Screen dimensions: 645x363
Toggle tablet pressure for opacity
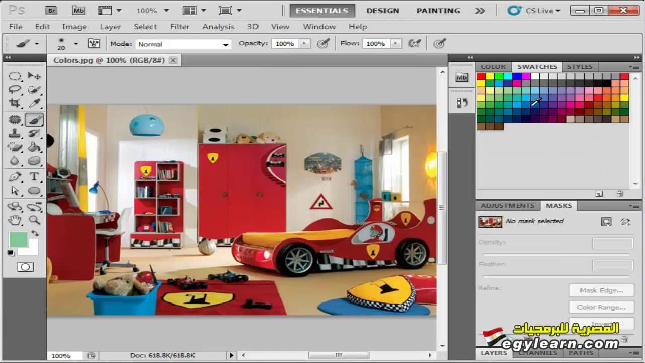[x=323, y=44]
